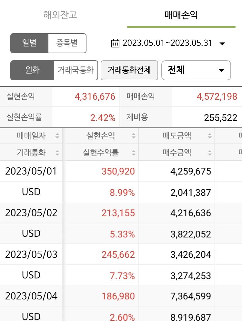Expand the date range dropdown arrow
This screenshot has width=242, height=321.
click(x=222, y=44)
